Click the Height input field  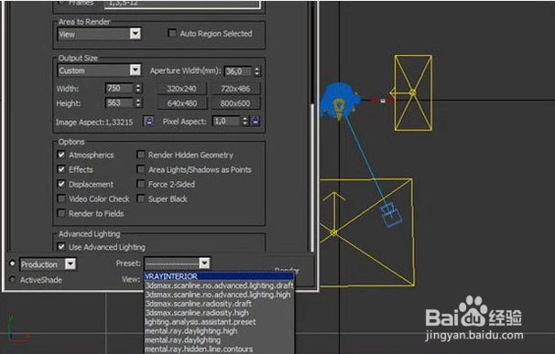pyautogui.click(x=120, y=103)
